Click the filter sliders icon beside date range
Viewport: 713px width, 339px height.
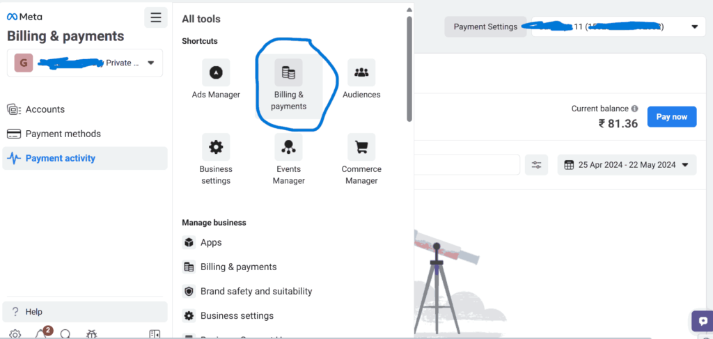(536, 165)
